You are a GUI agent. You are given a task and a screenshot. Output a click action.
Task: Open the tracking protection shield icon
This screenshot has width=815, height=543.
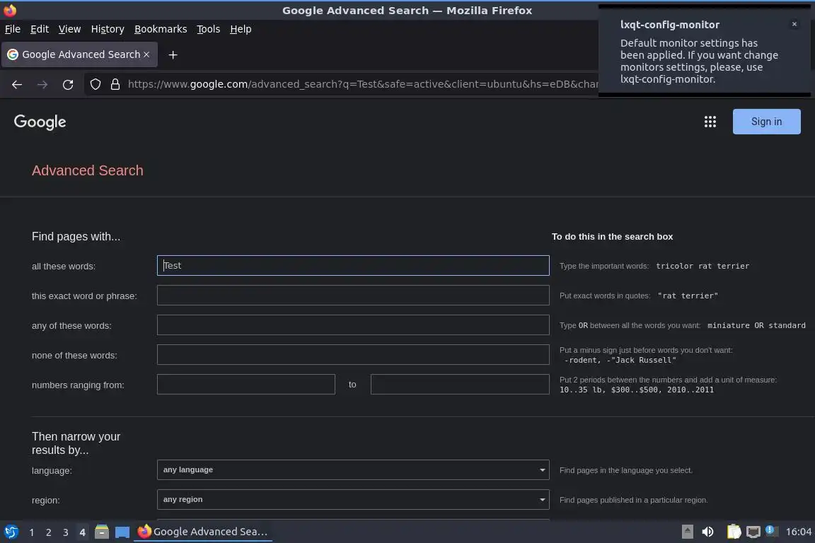point(96,84)
